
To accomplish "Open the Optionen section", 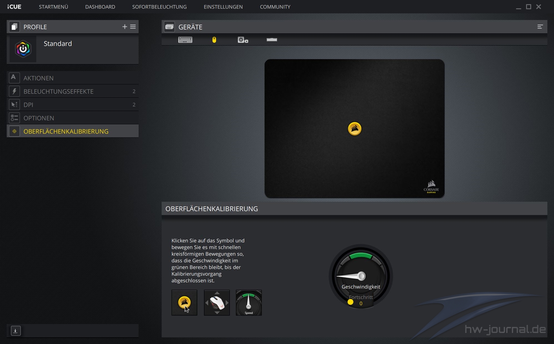I will (x=73, y=118).
